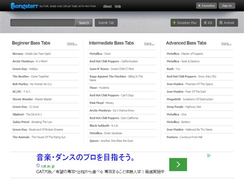This screenshot has height=183, width=244.
Task: Open Metallica - Battery tab
Action: pyautogui.click(x=179, y=122)
